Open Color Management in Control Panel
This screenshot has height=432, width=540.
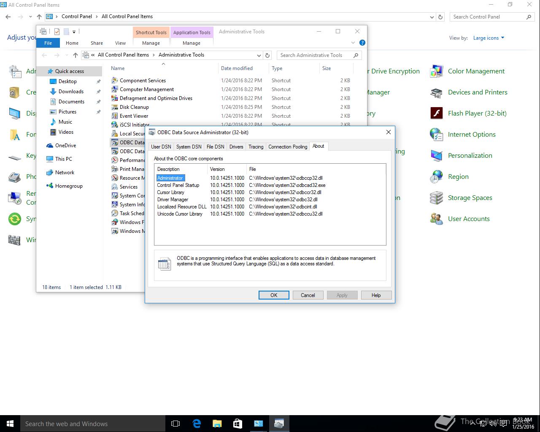[437, 71]
